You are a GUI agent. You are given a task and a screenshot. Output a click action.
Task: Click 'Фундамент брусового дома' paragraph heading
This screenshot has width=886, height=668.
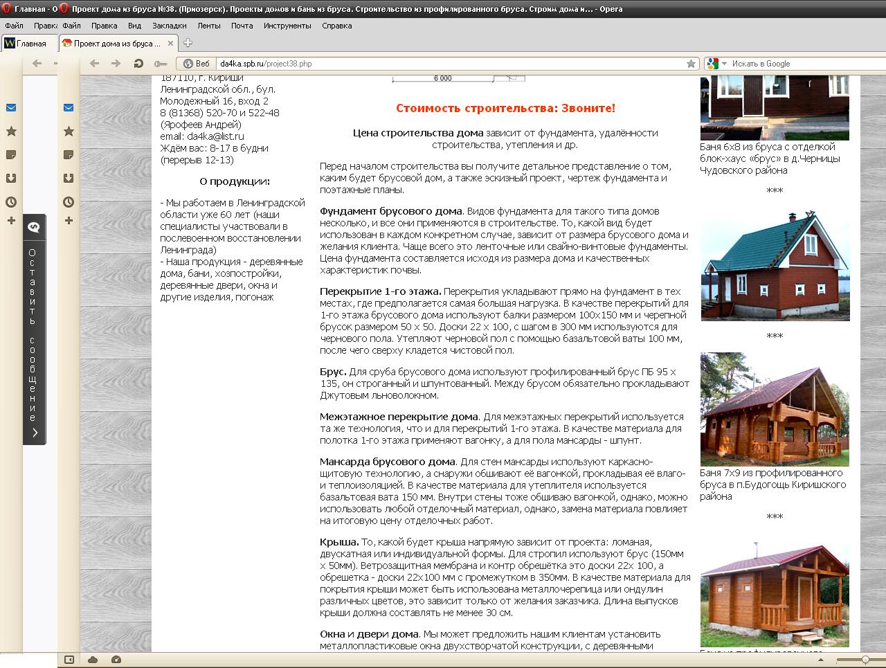390,211
